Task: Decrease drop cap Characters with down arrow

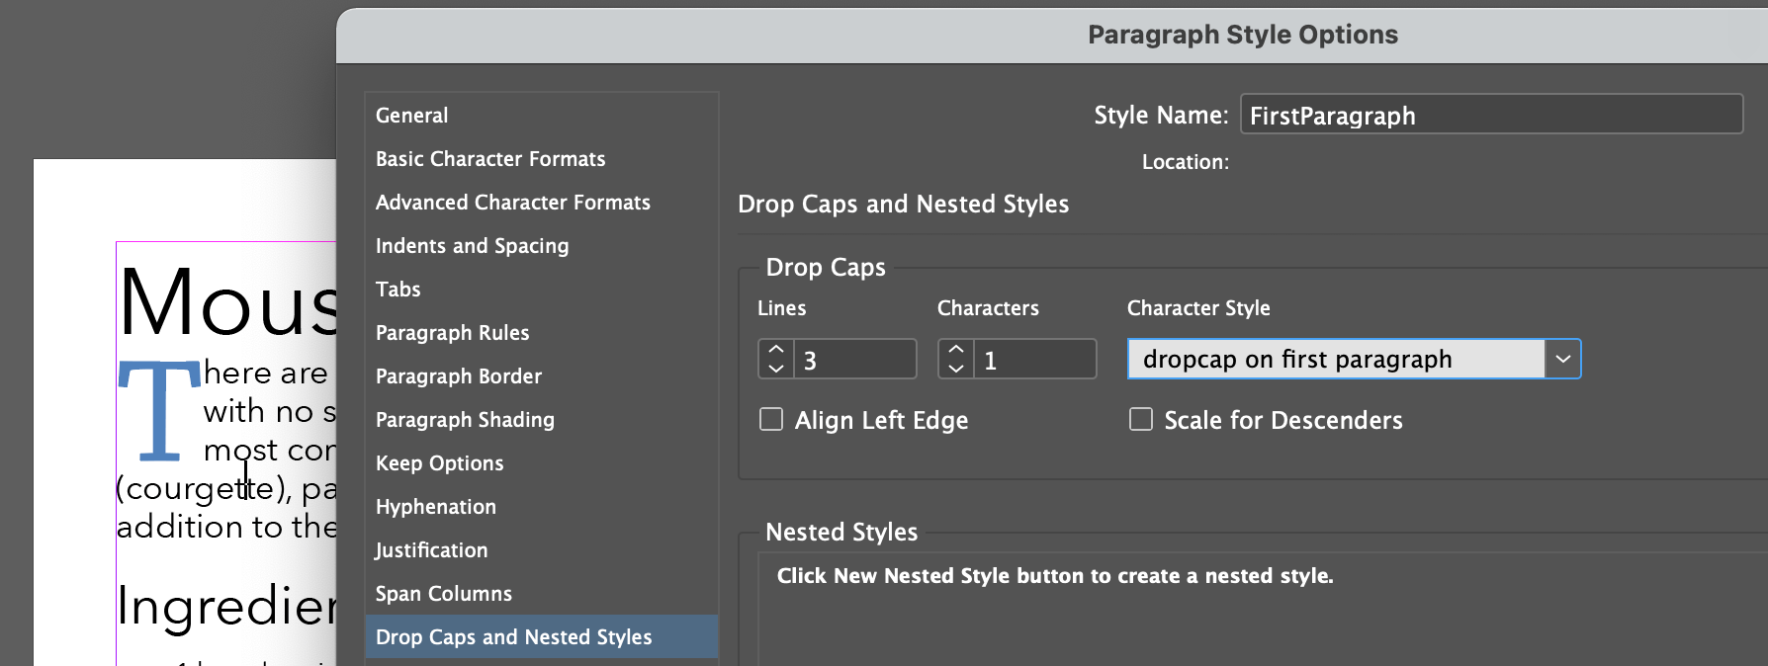Action: pyautogui.click(x=956, y=369)
